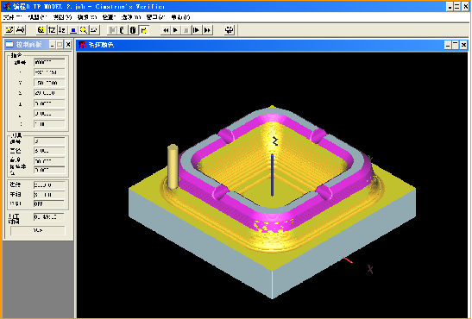
Task: Open the 文件 (File) menu
Action: click(12, 17)
